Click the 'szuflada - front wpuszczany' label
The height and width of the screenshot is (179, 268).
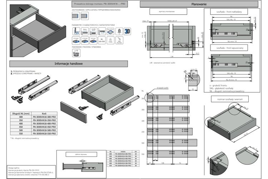point(229,48)
